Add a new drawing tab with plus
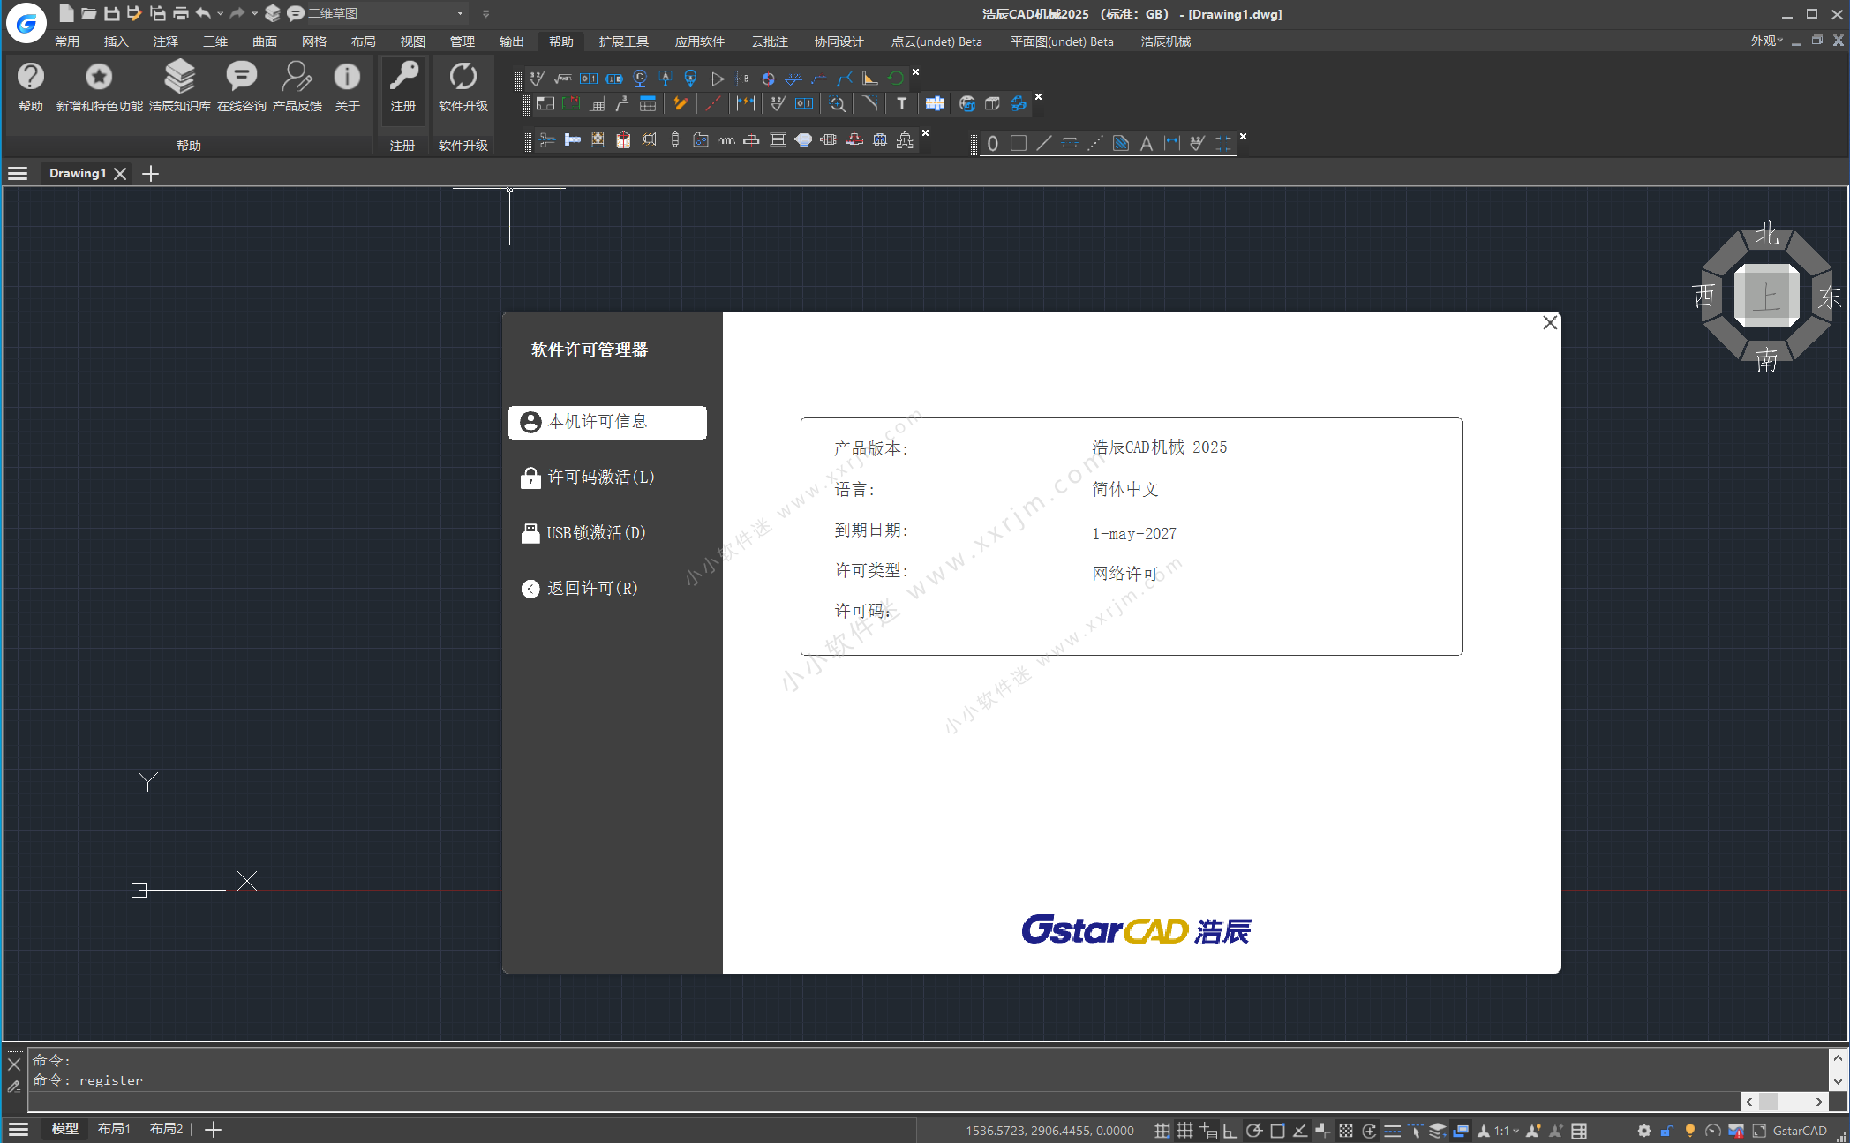Screen dimensions: 1850x1143 click(151, 173)
